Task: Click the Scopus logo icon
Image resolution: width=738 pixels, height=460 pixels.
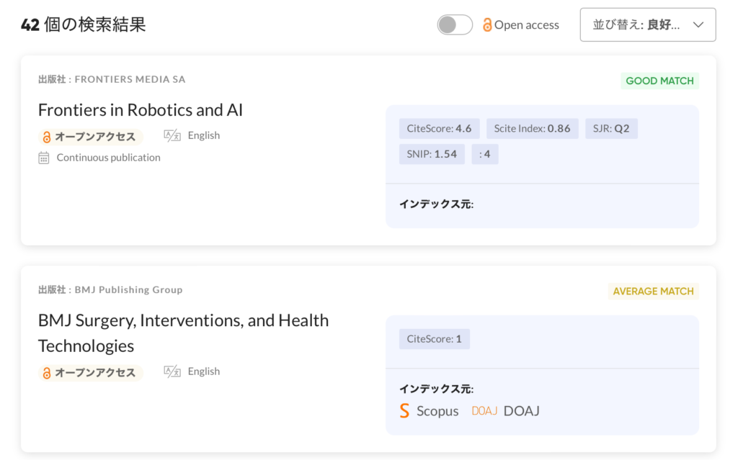Action: [x=404, y=411]
